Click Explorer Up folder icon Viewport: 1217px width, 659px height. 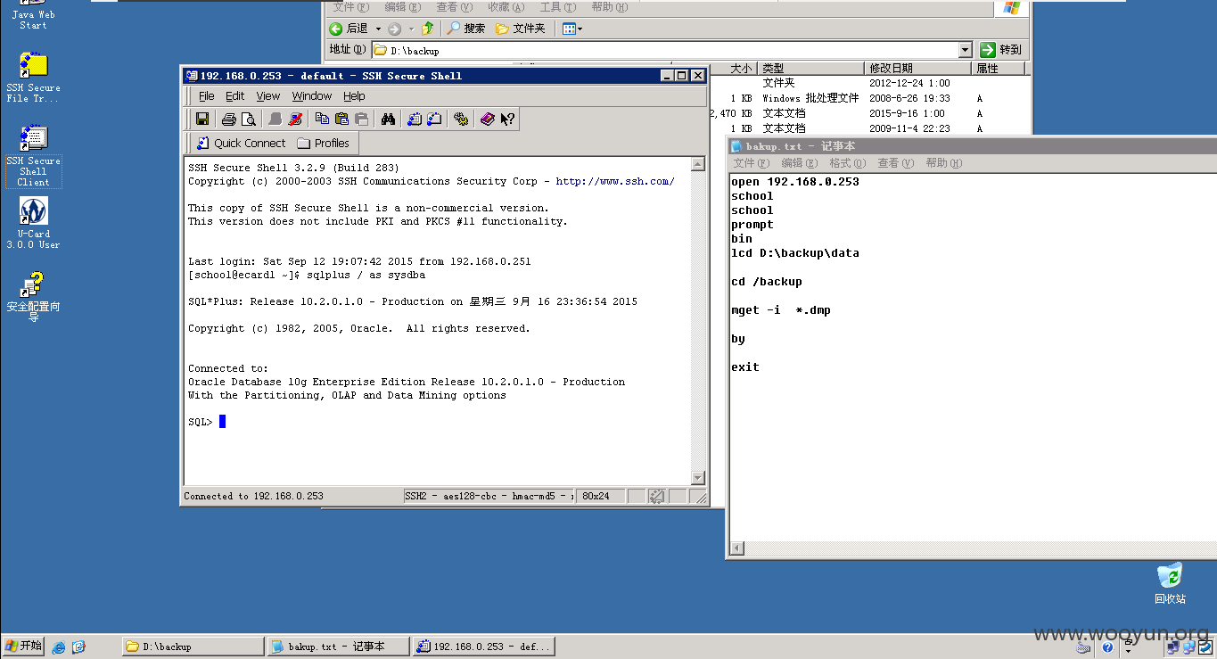[x=428, y=29]
